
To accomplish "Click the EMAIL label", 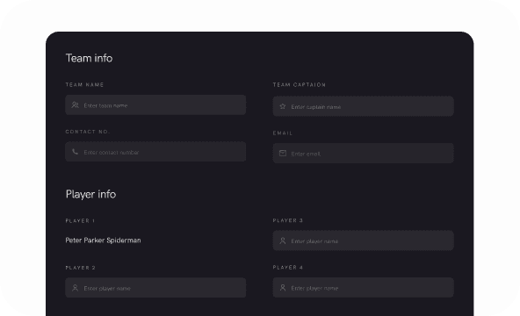I will pyautogui.click(x=283, y=133).
